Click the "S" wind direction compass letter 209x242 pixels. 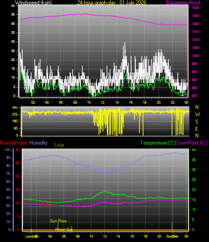pos(197,122)
